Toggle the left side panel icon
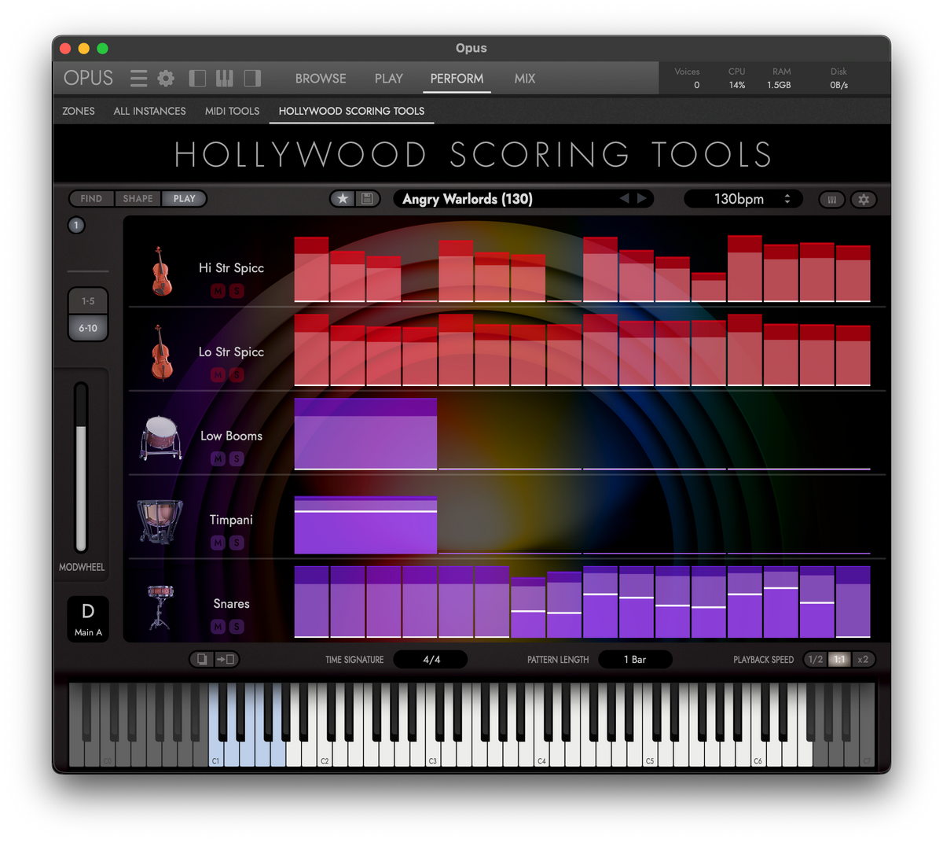Screen dimensions: 943x843 pyautogui.click(x=198, y=78)
